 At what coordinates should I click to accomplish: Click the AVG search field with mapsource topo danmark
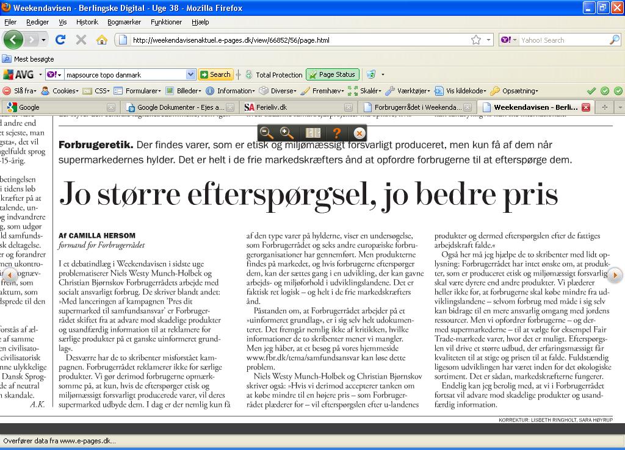[125, 74]
